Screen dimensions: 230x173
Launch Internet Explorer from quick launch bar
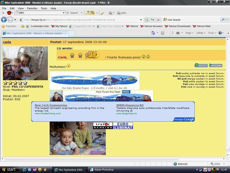tap(24, 170)
